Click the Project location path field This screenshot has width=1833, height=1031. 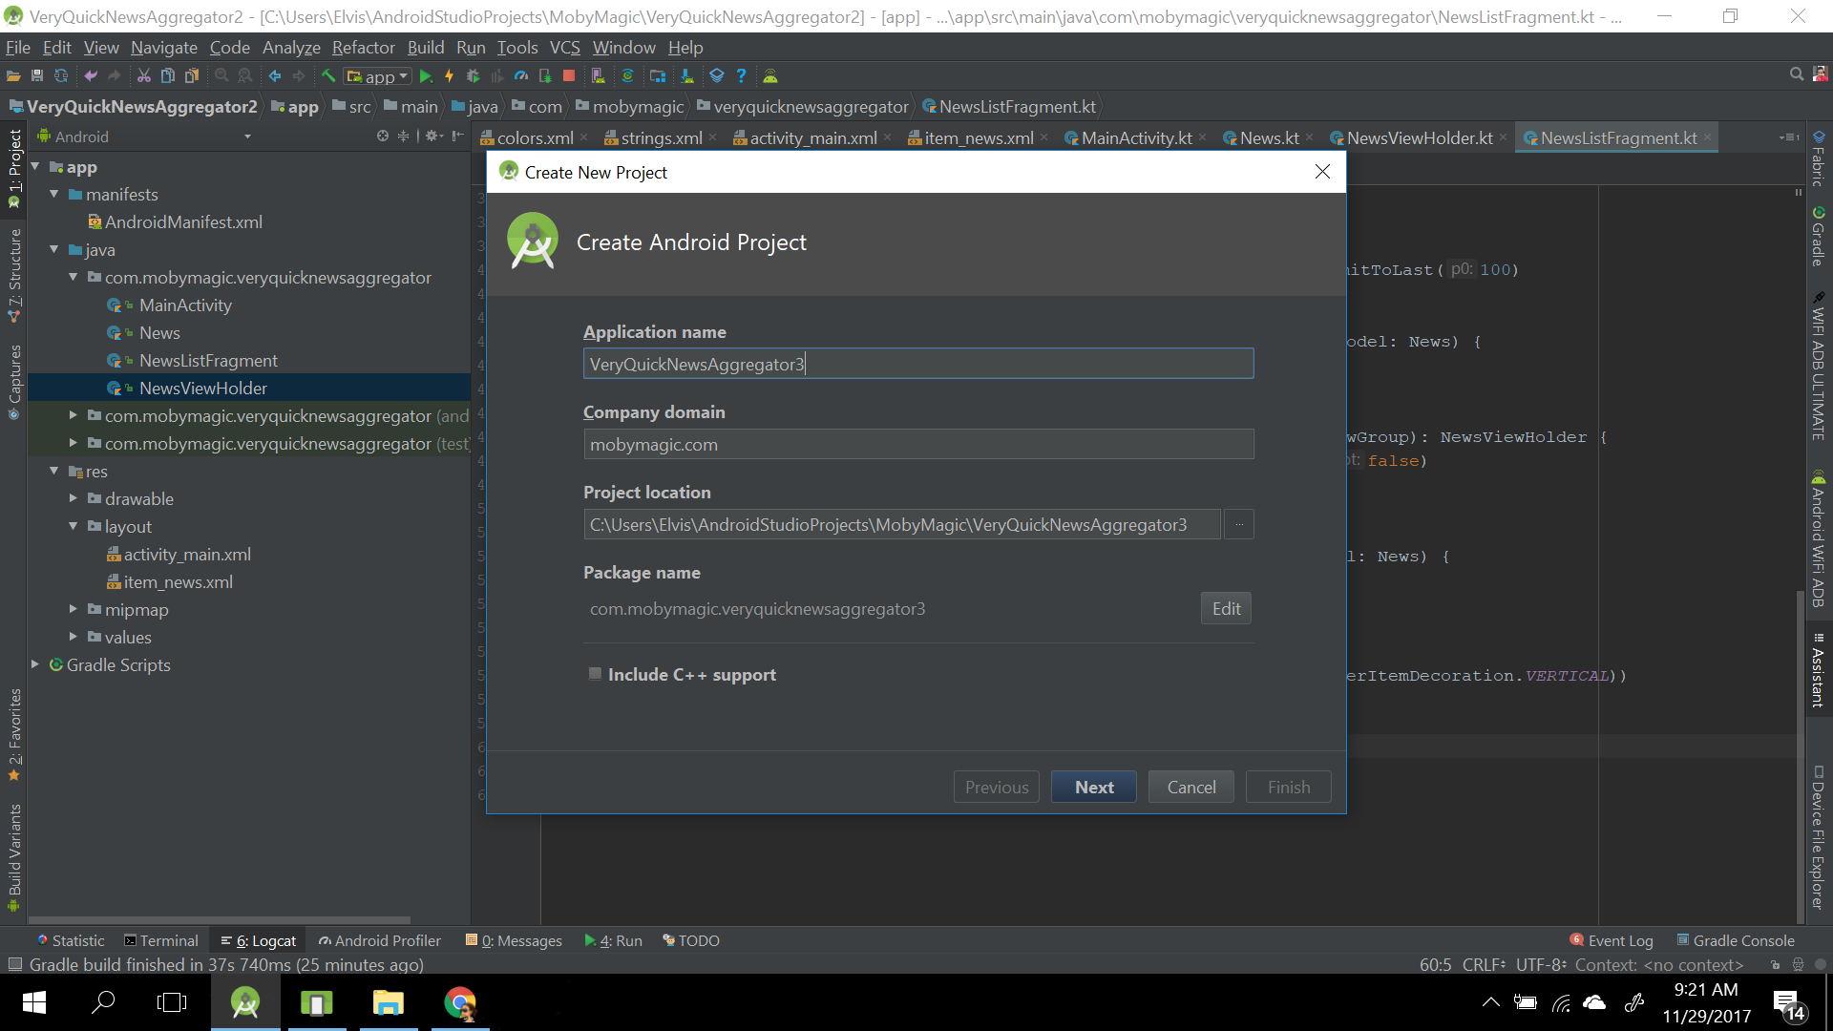(902, 524)
